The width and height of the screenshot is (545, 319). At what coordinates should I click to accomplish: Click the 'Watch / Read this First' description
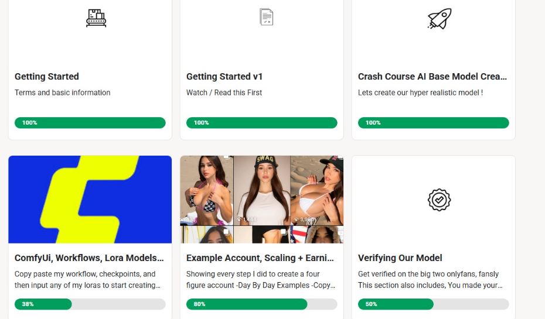(x=224, y=92)
